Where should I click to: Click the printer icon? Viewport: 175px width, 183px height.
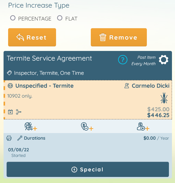point(9,138)
